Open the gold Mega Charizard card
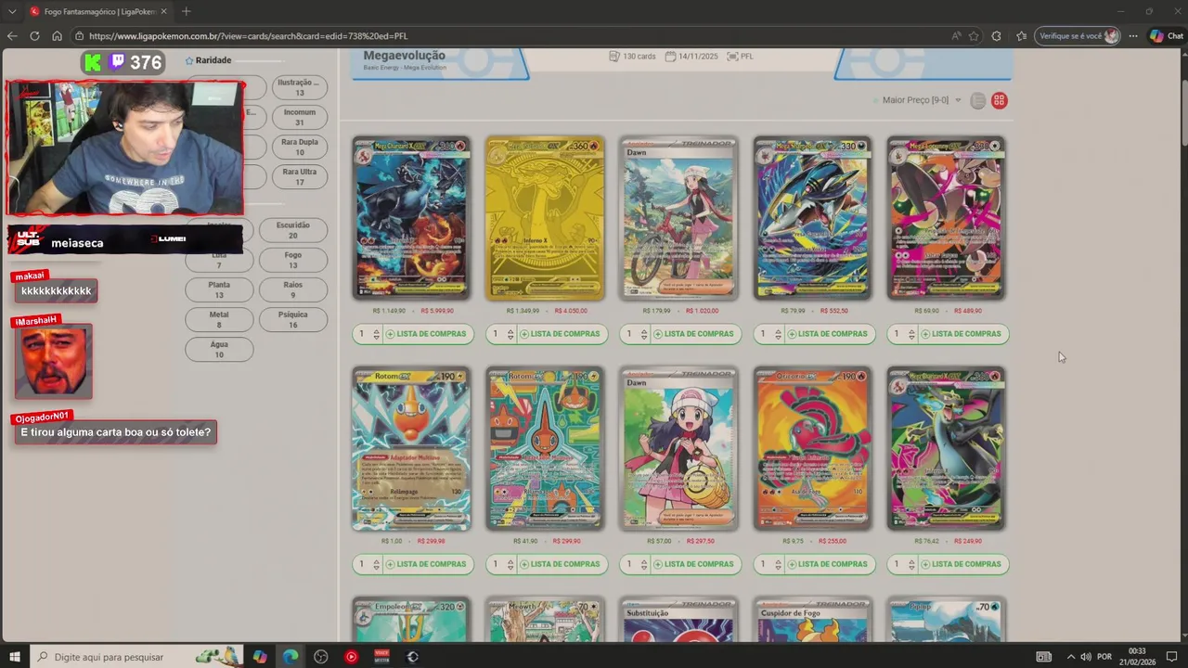Viewport: 1188px width, 668px height. click(x=545, y=218)
